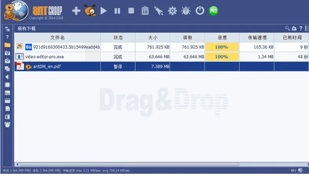Open the folder category in the sidebar
This screenshot has height=176, width=309.
pyautogui.click(x=8, y=45)
